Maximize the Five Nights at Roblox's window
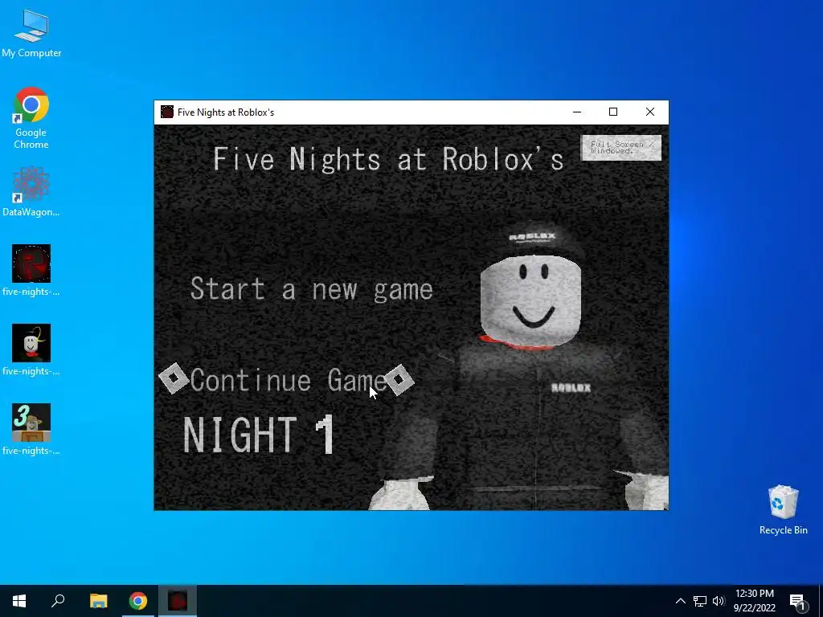This screenshot has height=617, width=823. click(613, 112)
